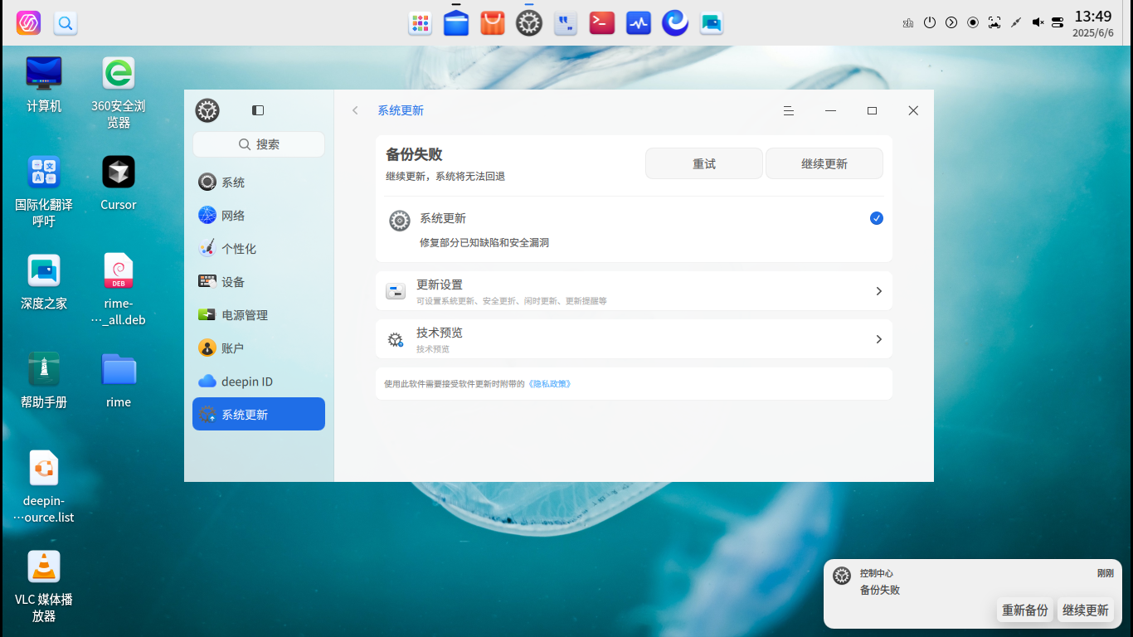Open the text editor quote icon in dock
The width and height of the screenshot is (1133, 637).
(x=566, y=23)
